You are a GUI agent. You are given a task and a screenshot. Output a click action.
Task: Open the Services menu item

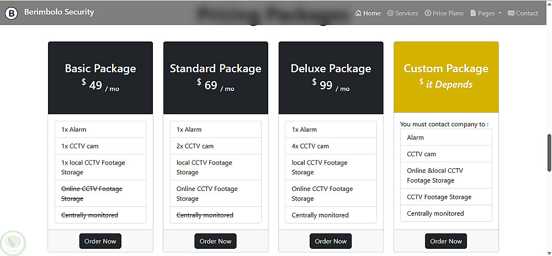(407, 13)
